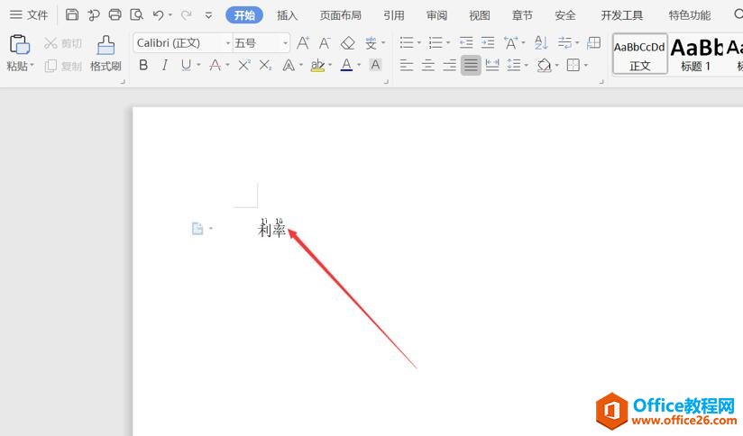Click the sort A-Z icon
The width and height of the screenshot is (743, 436).
[x=541, y=42]
